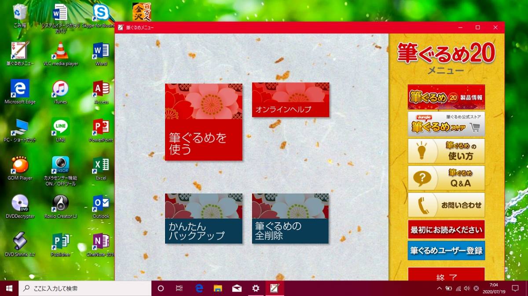Show hidden system tray icons
Screen dimensions: 528x296
(439, 289)
